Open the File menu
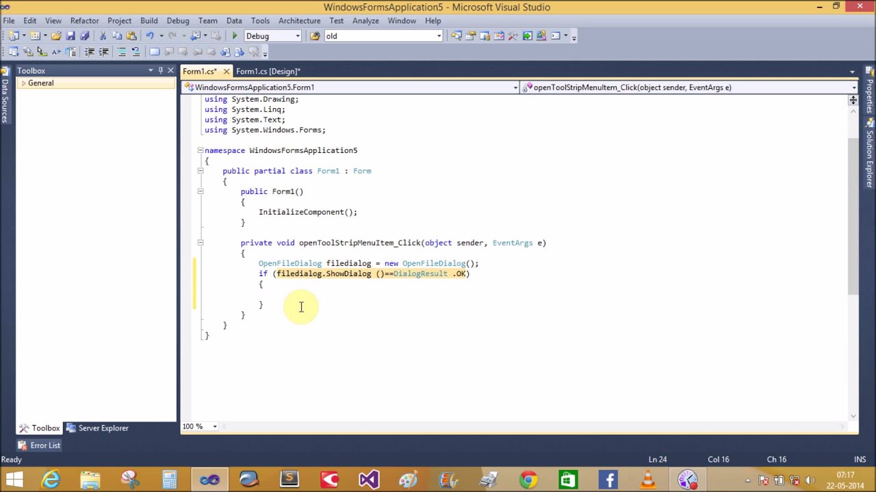This screenshot has width=876, height=492. 9,20
